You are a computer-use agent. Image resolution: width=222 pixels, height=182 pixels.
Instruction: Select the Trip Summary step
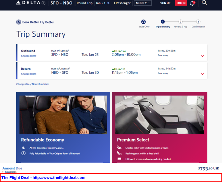pyautogui.click(x=163, y=22)
